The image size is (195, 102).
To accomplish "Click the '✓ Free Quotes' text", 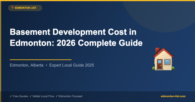I will pos(19,96).
